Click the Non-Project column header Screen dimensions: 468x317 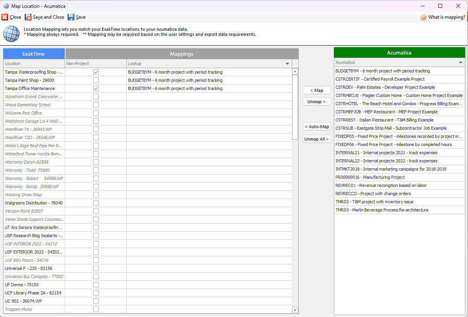tap(96, 63)
